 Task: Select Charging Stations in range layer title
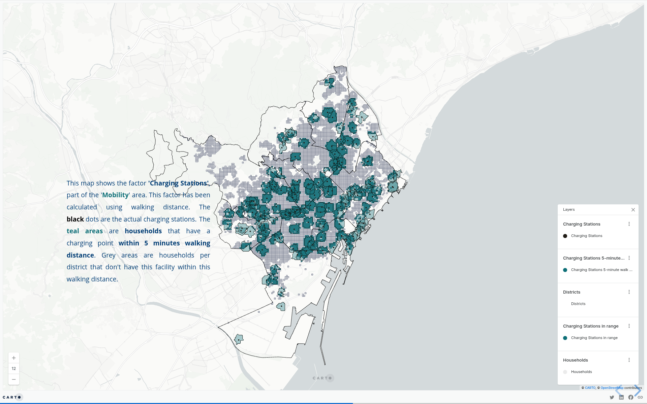coord(590,326)
